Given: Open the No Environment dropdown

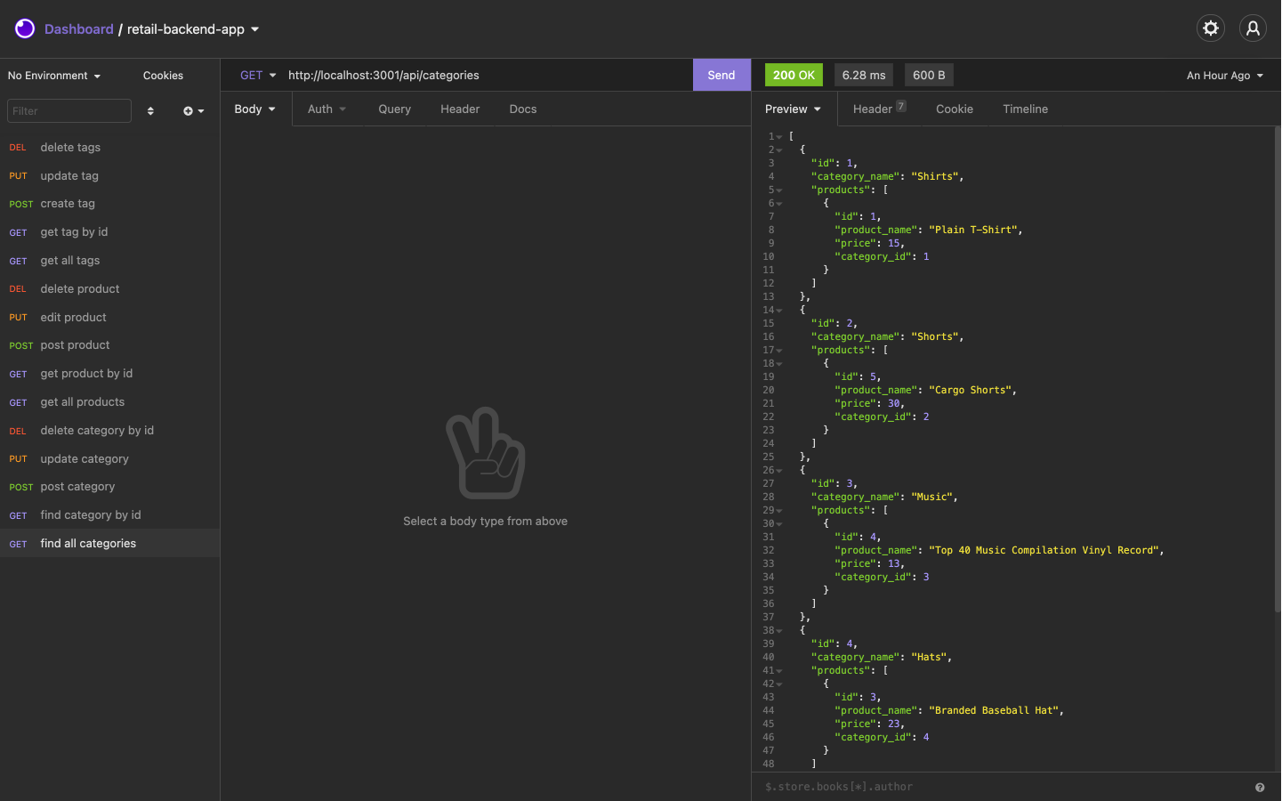Looking at the screenshot, I should coord(55,75).
